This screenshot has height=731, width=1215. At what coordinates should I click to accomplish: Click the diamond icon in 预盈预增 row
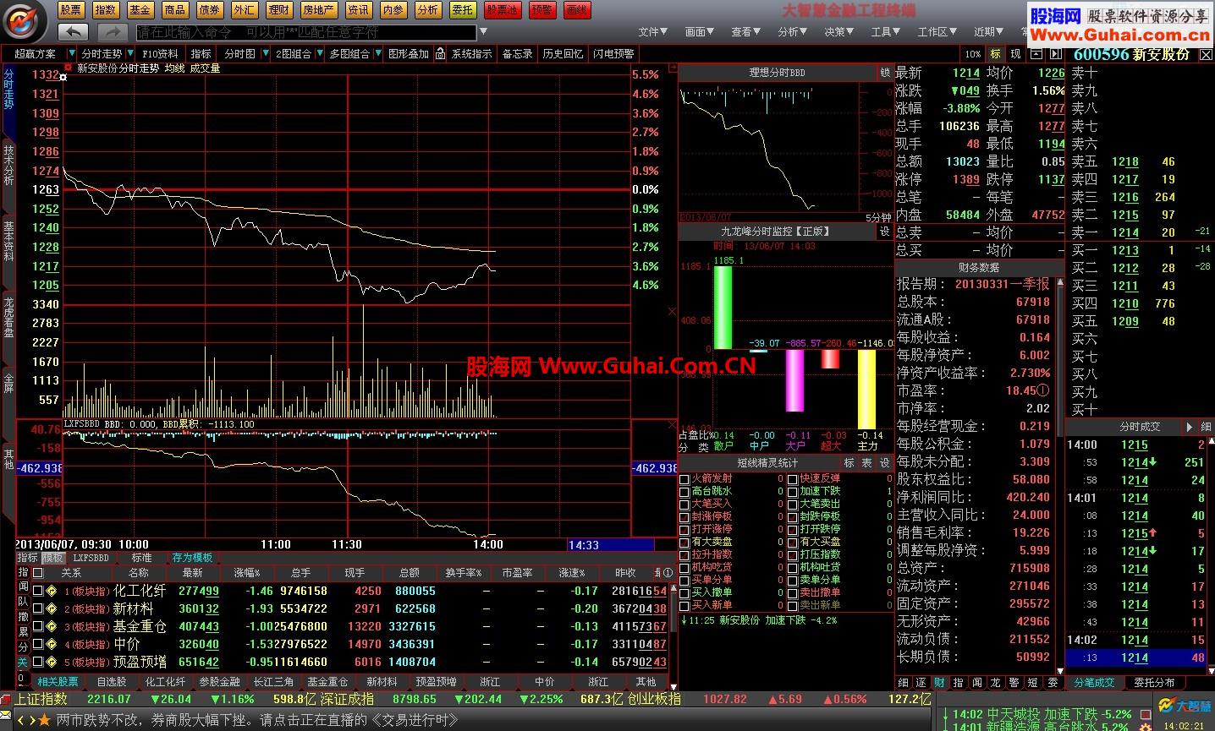point(51,662)
